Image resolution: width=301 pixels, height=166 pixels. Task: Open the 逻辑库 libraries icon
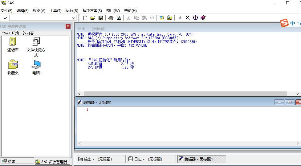click(x=13, y=44)
